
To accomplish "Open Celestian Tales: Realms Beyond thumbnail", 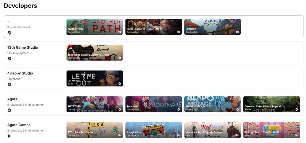I will tap(272, 104).
